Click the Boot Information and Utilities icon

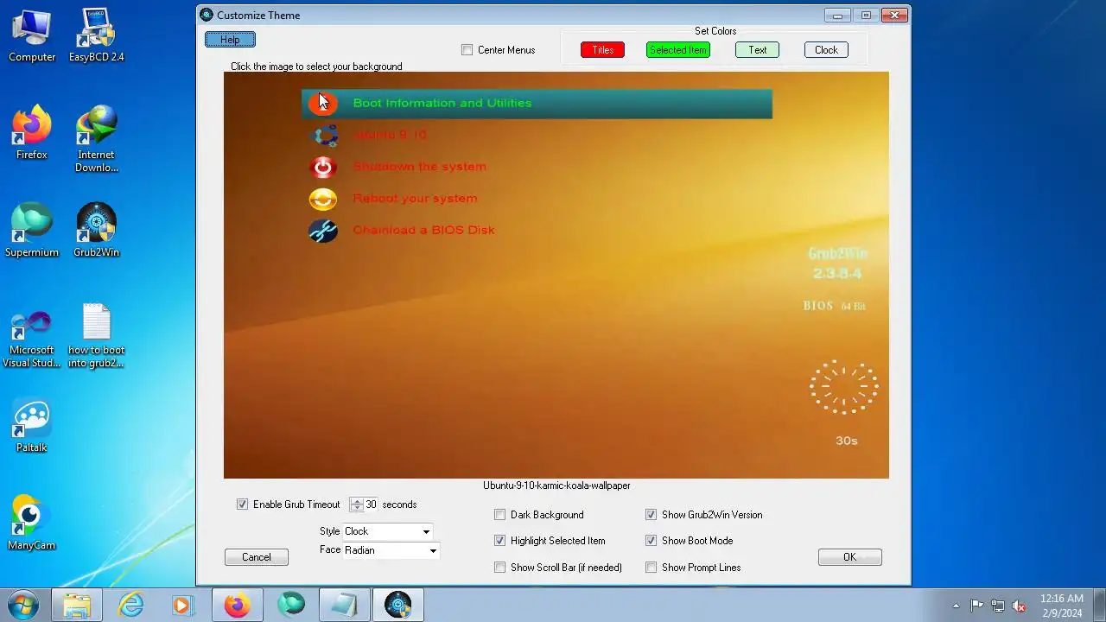pyautogui.click(x=323, y=103)
